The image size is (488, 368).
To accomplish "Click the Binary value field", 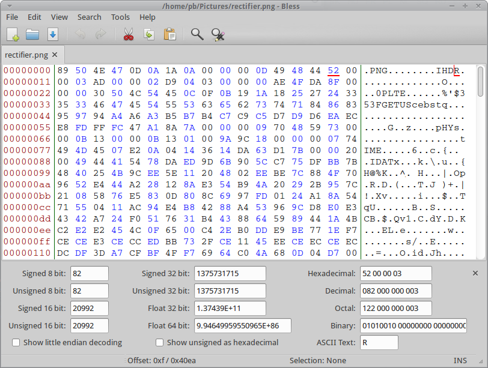I will (x=413, y=326).
